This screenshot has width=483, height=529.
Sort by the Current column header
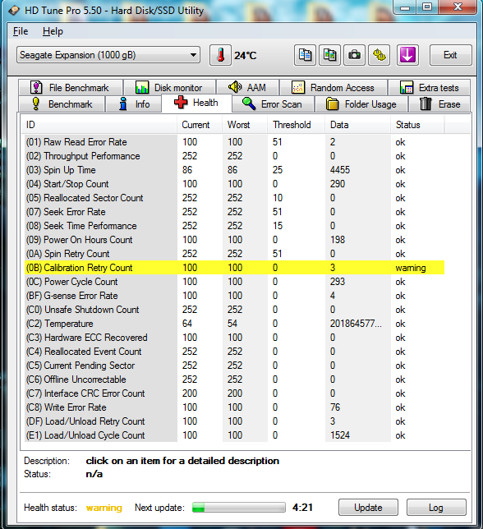(x=200, y=125)
